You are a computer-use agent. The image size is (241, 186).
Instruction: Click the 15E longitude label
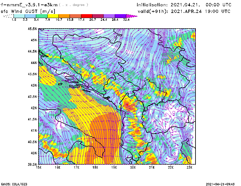(x=39, y=167)
